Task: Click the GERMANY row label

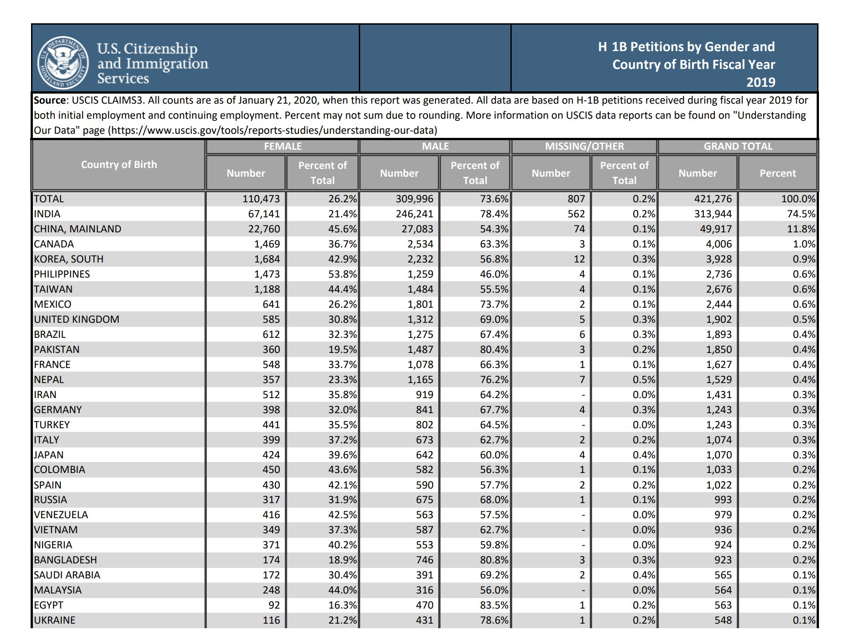Action: coord(58,410)
